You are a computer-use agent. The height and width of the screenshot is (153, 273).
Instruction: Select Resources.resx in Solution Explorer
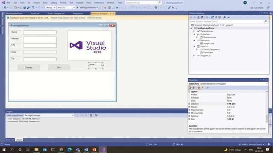[209, 37]
